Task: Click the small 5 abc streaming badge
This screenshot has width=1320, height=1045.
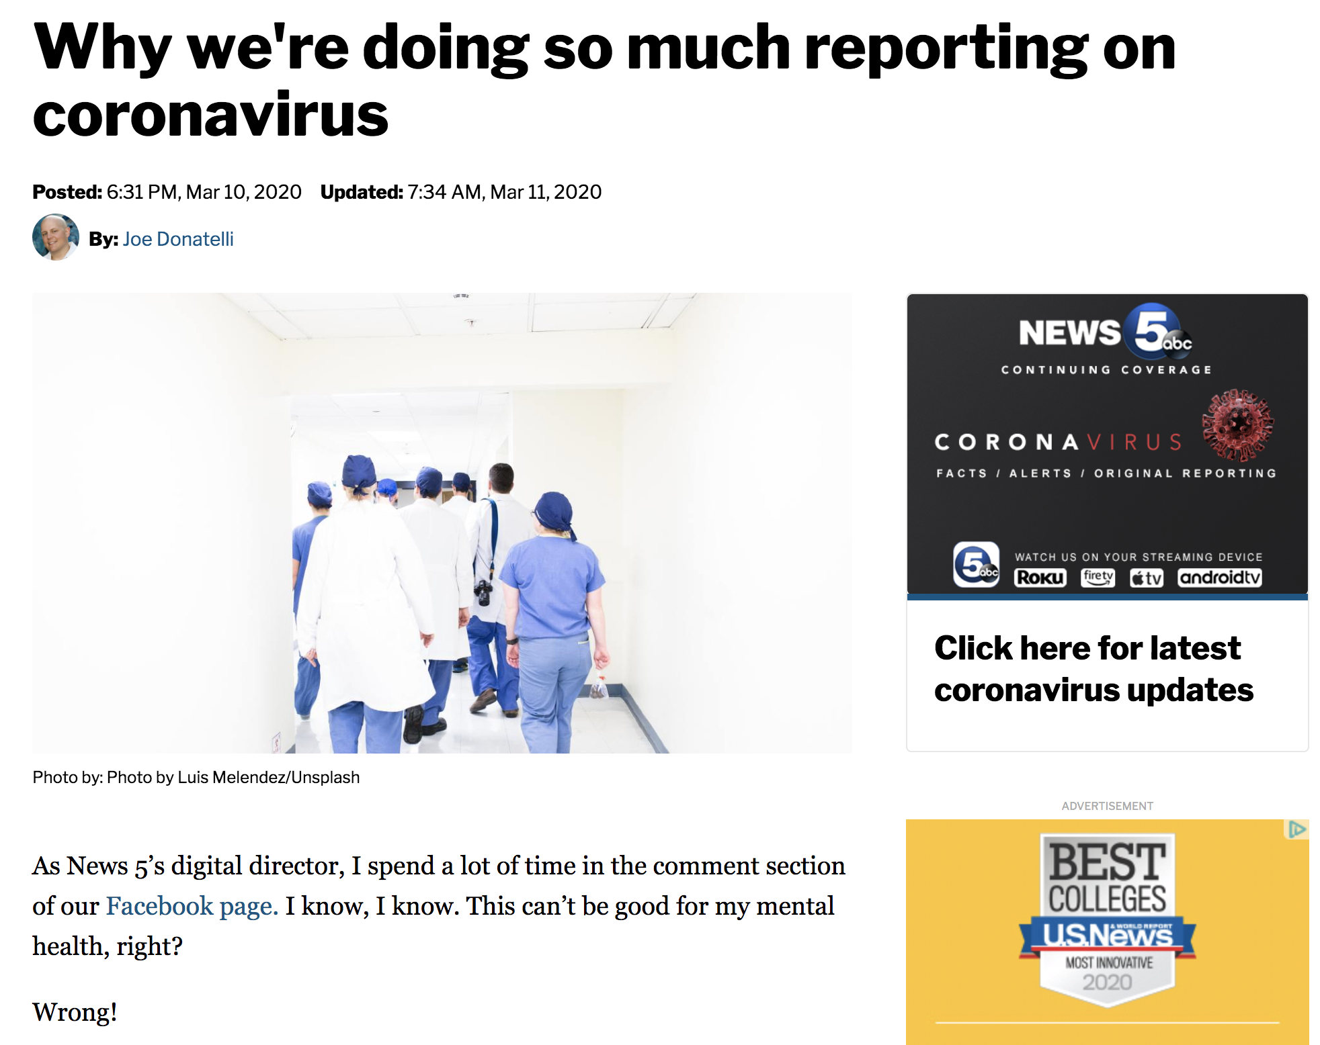Action: tap(976, 565)
